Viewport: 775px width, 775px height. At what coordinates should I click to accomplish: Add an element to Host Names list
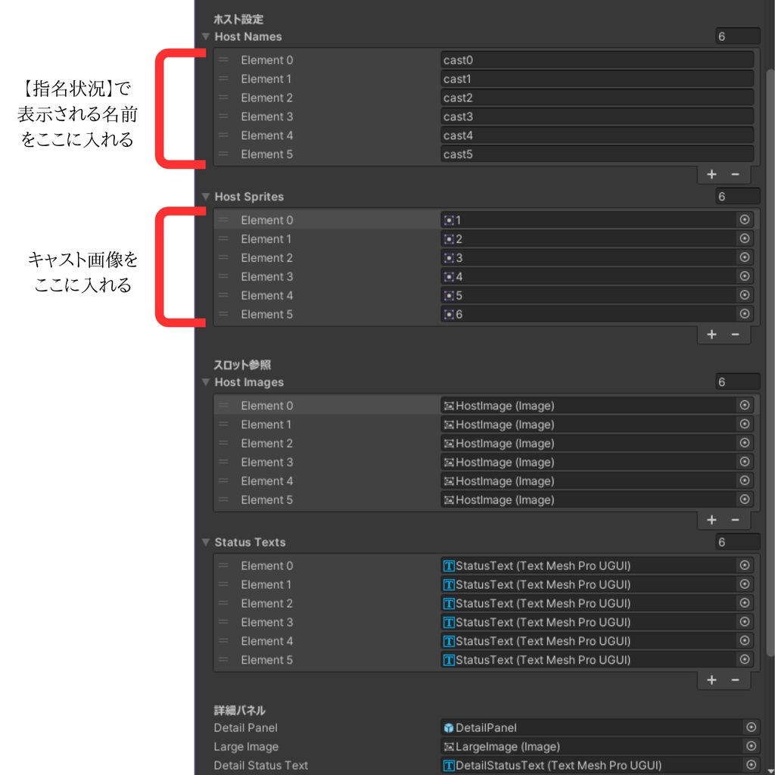711,175
